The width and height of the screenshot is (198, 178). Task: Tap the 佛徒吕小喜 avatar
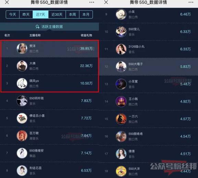pos(22,118)
